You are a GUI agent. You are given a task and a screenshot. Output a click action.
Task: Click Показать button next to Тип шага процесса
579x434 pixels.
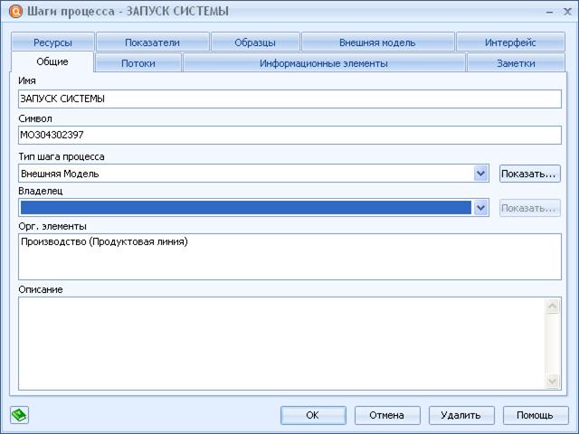[530, 174]
